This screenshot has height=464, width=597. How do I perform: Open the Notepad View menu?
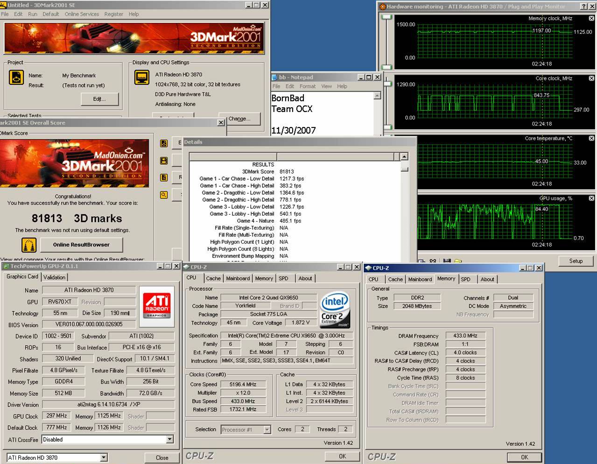tap(326, 86)
